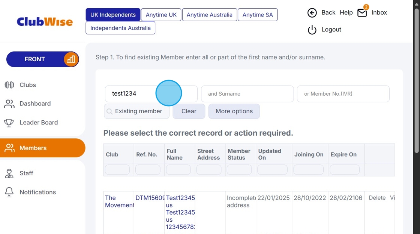Open the Anytime SA tab
Screen dimensions: 420x234
pyautogui.click(x=258, y=15)
